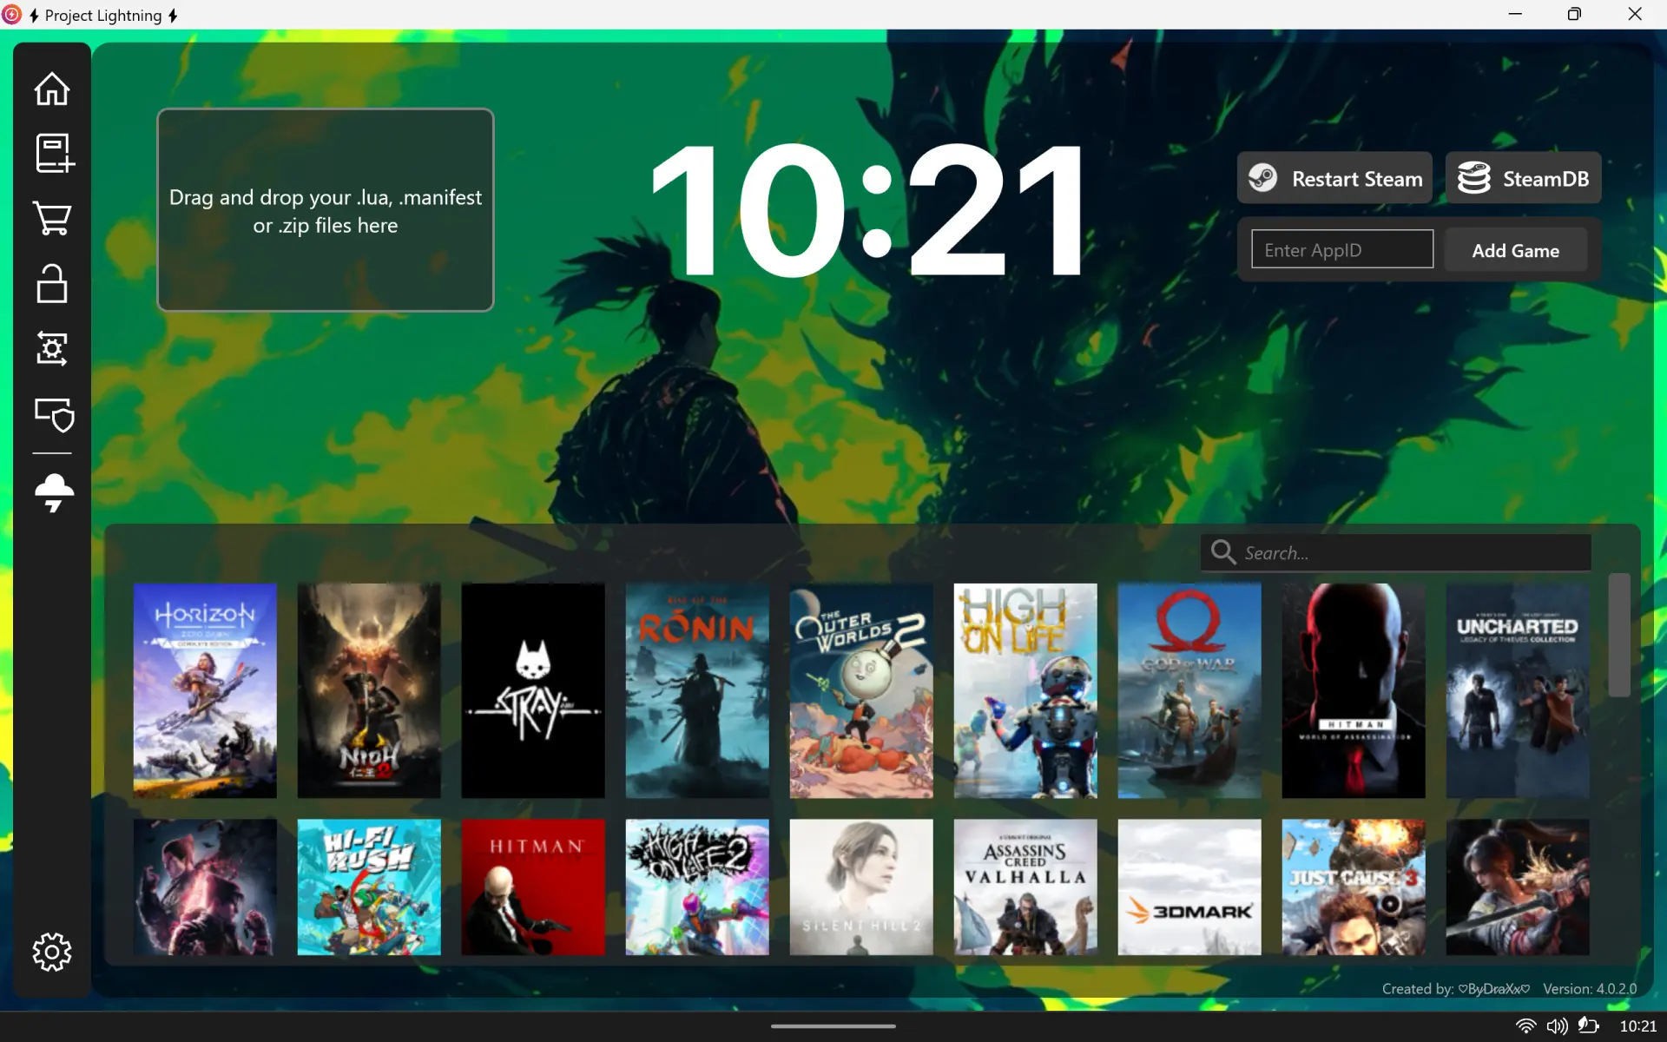
Task: Open the Stray game cover
Action: click(x=533, y=690)
